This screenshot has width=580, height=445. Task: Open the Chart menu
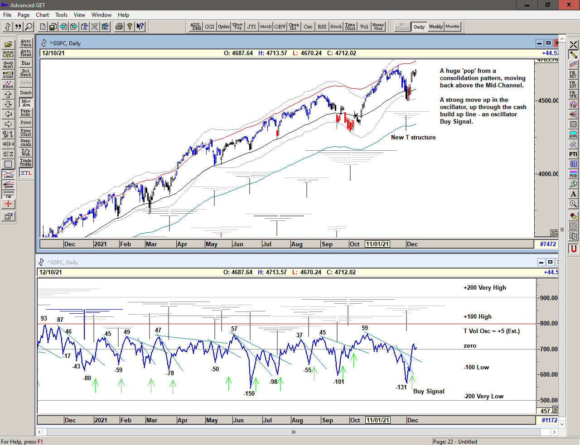pos(42,15)
